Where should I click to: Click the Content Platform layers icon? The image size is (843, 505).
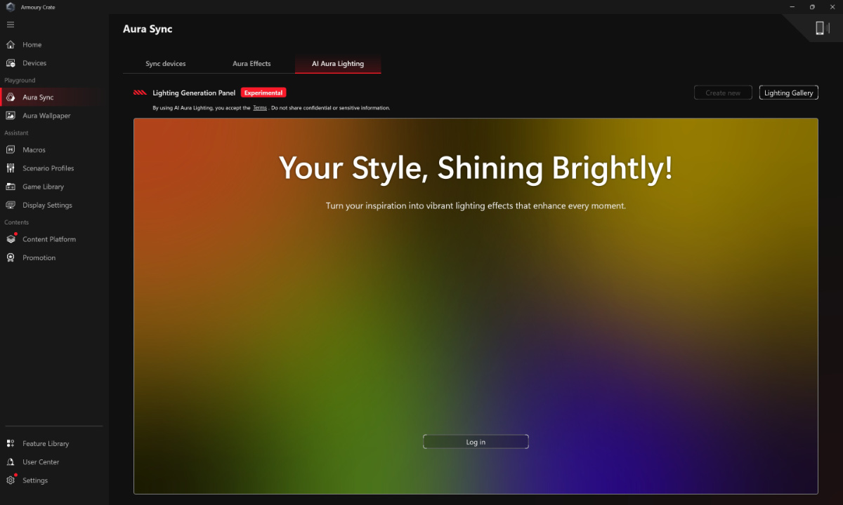[11, 239]
